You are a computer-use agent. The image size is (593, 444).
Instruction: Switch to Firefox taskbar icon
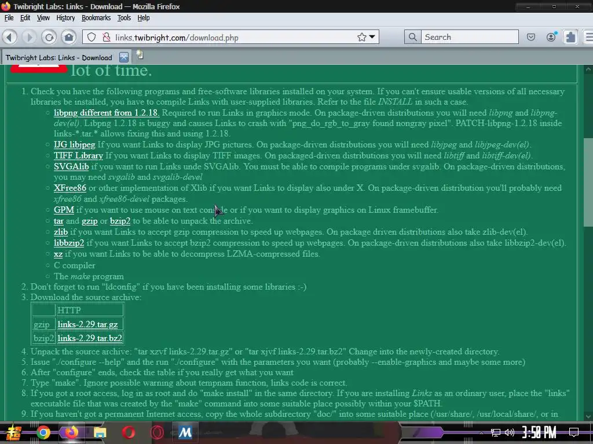click(71, 432)
